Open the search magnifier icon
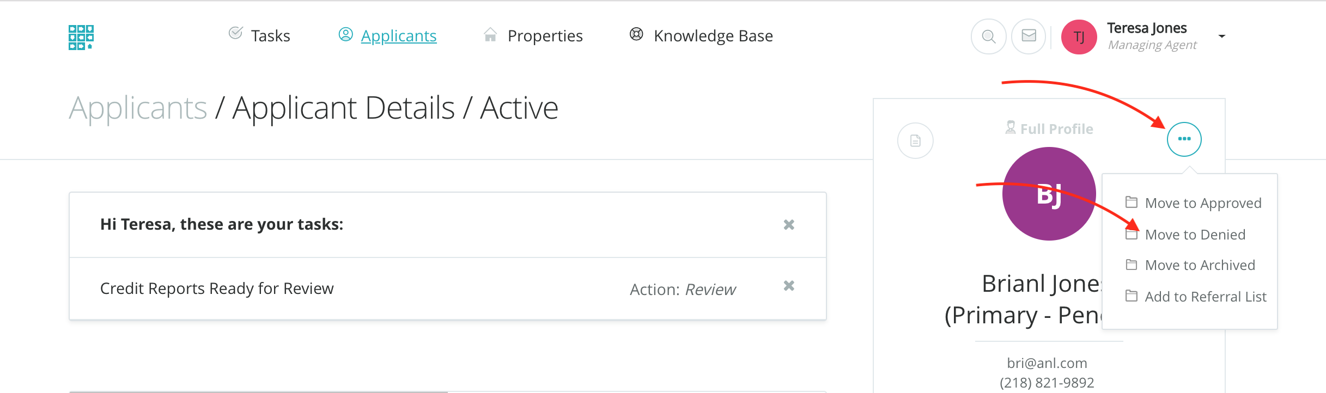The image size is (1326, 393). (988, 36)
